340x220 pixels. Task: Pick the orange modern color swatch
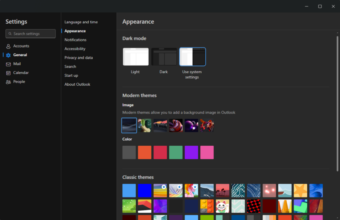click(x=145, y=152)
